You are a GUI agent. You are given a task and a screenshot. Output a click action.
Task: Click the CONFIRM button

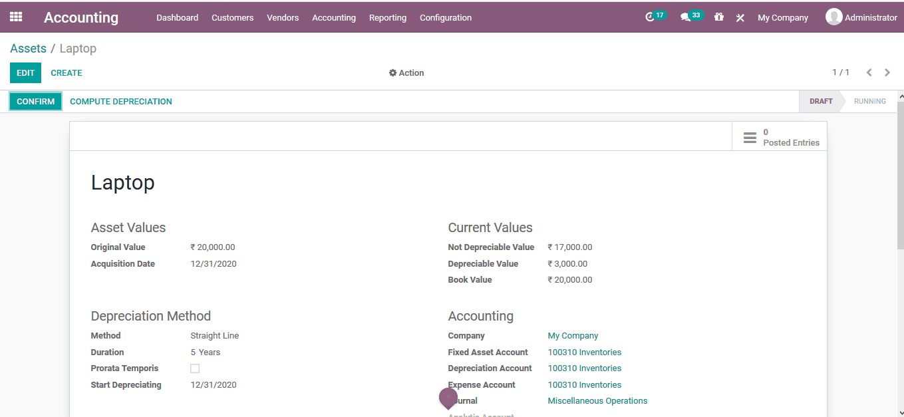[35, 101]
